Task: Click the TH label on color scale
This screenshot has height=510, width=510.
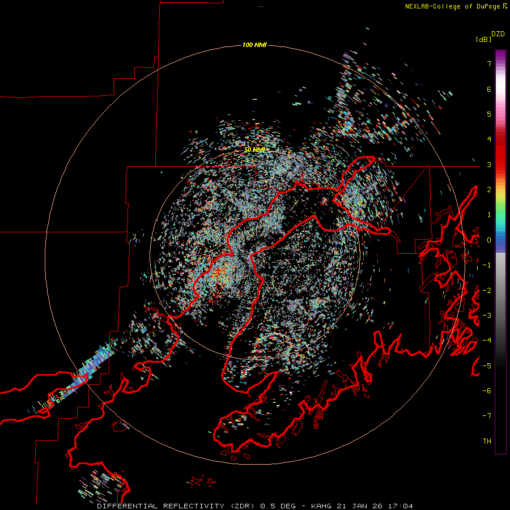Action: pyautogui.click(x=487, y=441)
